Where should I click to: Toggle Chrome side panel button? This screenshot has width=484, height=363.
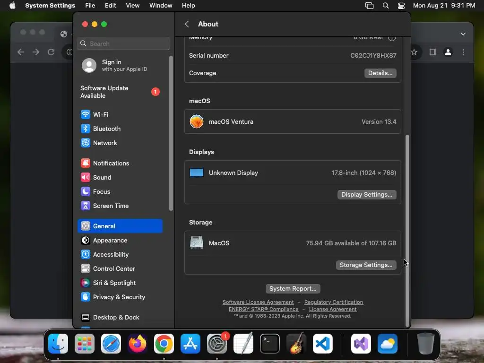pos(433,52)
